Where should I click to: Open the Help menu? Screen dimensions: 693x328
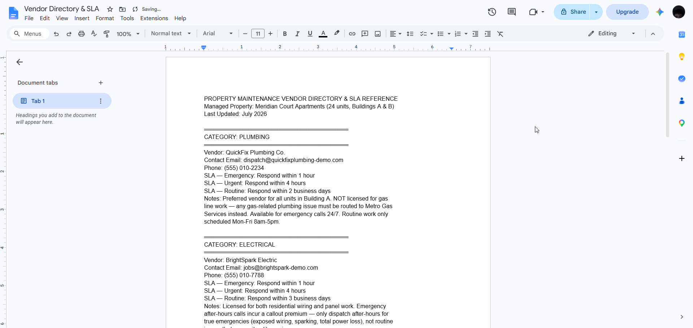coord(180,18)
